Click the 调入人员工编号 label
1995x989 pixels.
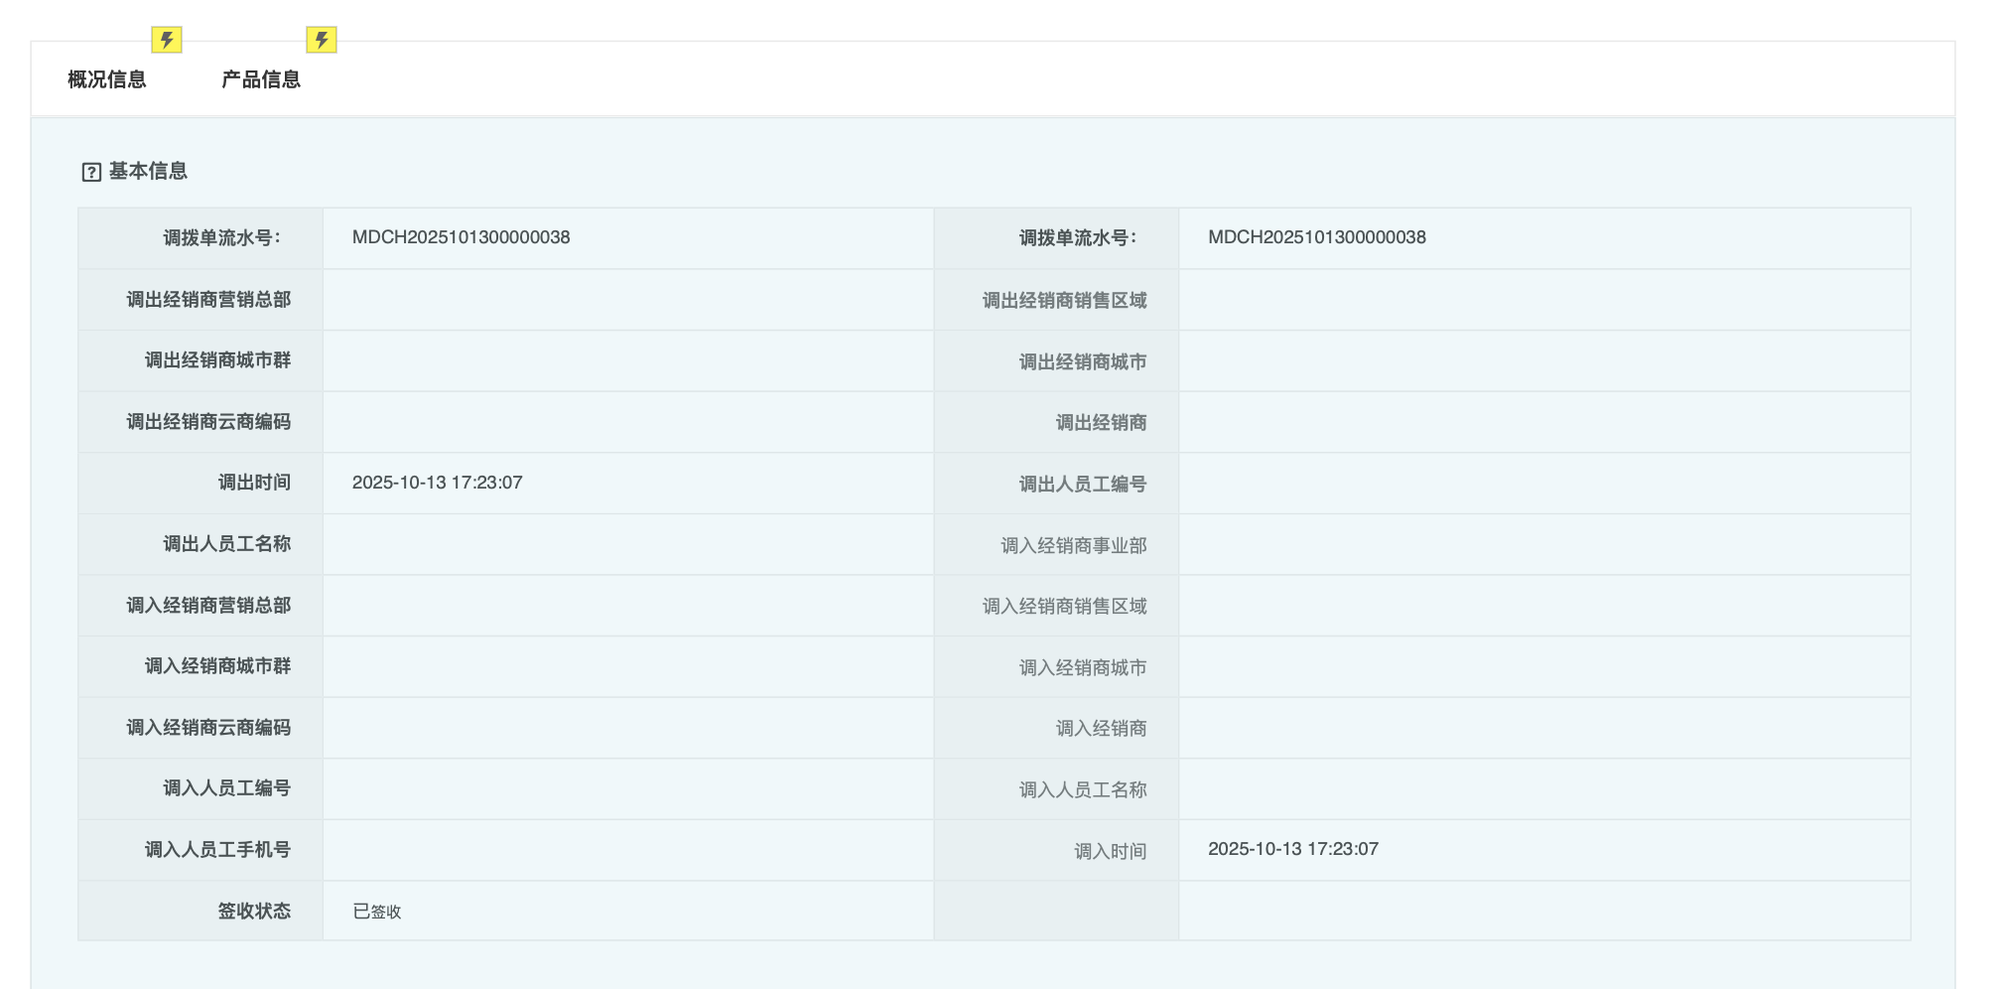tap(227, 788)
